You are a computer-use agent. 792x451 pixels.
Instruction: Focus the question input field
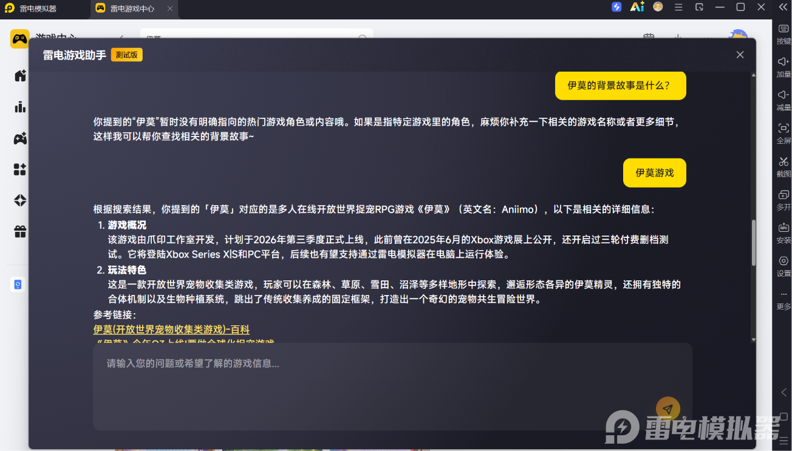[x=392, y=387]
